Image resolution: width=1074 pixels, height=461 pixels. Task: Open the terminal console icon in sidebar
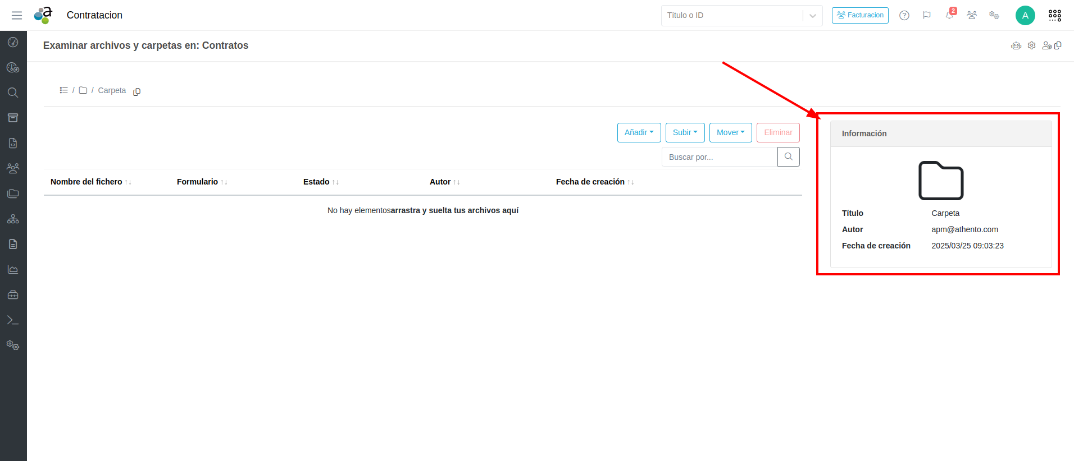click(x=13, y=320)
